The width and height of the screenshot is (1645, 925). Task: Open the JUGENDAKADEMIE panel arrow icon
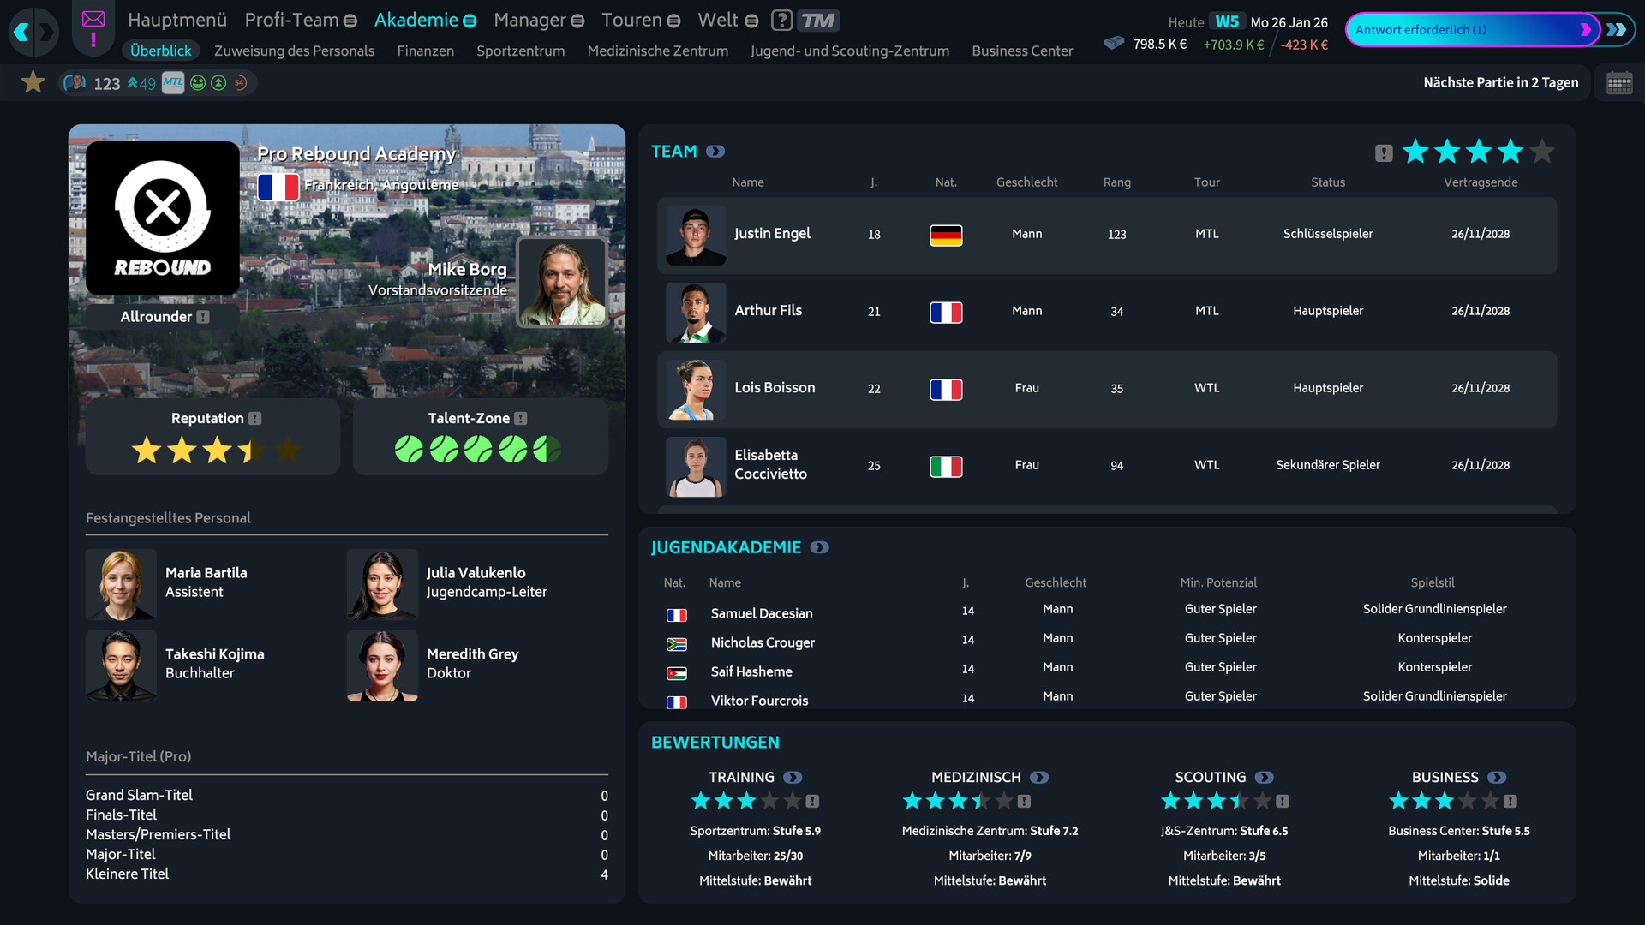coord(820,547)
